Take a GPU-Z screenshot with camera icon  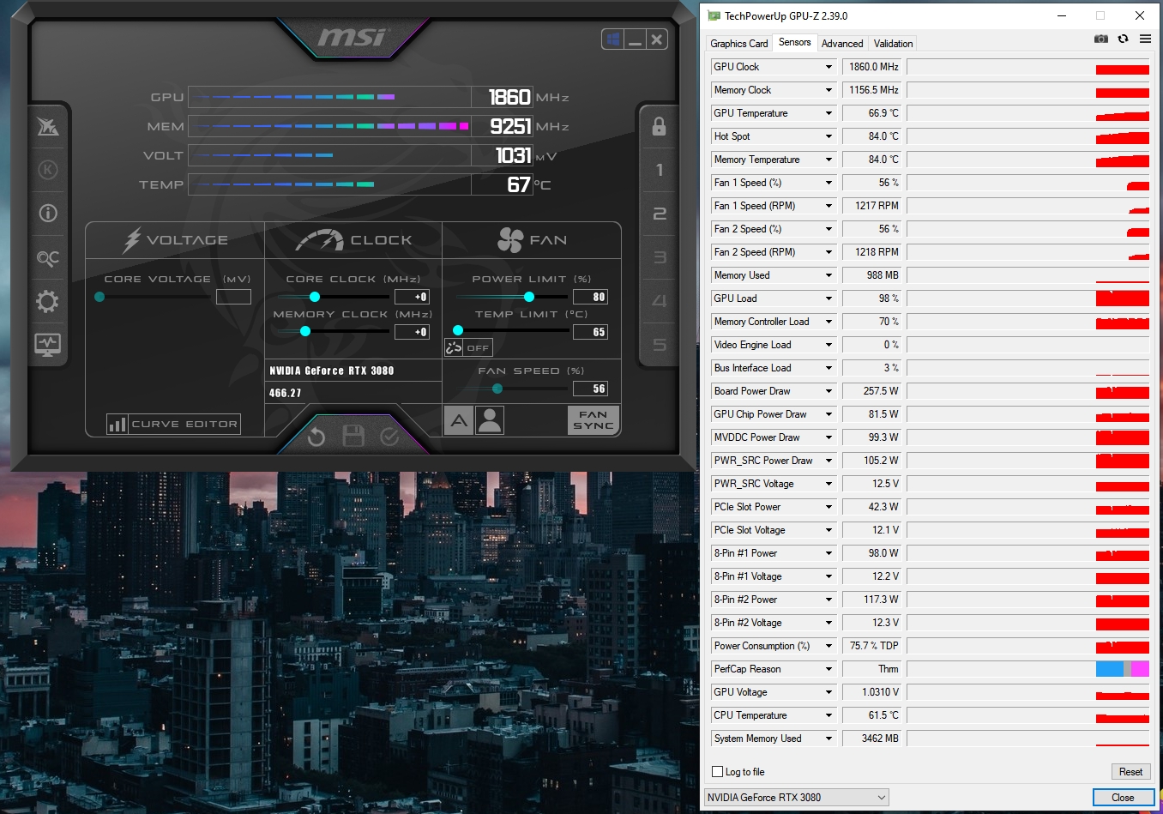click(x=1101, y=39)
